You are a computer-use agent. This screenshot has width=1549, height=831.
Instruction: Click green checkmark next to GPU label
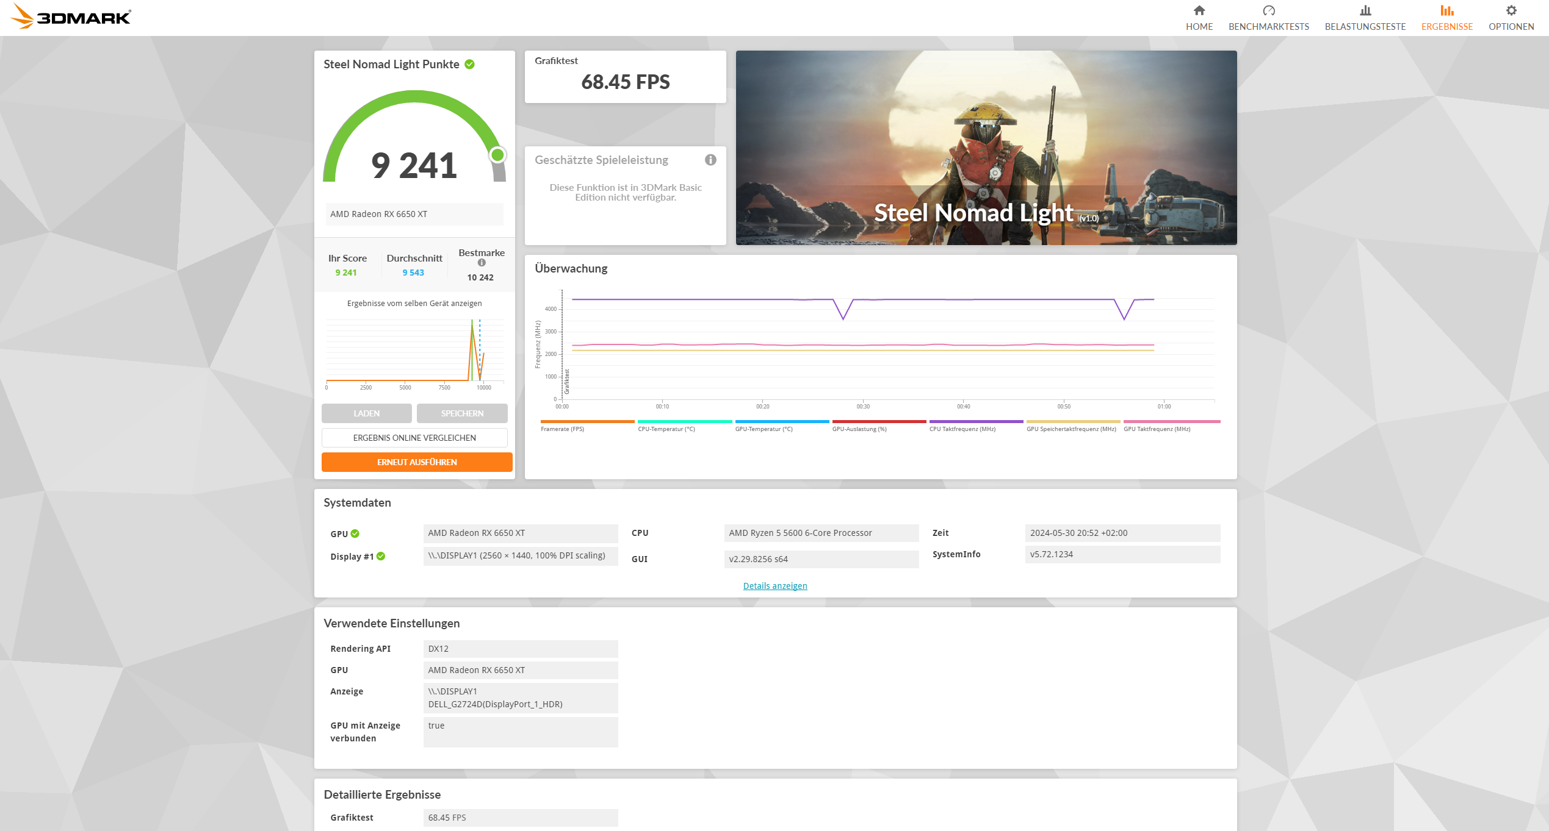(355, 533)
